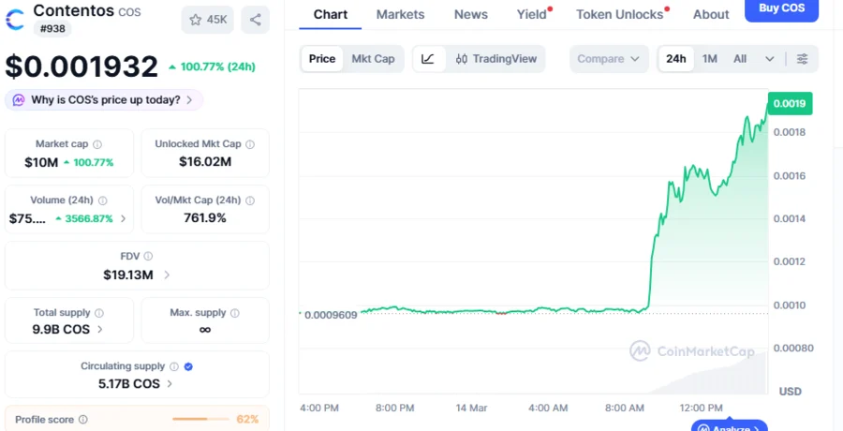Select the Mkt Cap toggle option
This screenshot has height=431, width=843.
click(x=373, y=58)
